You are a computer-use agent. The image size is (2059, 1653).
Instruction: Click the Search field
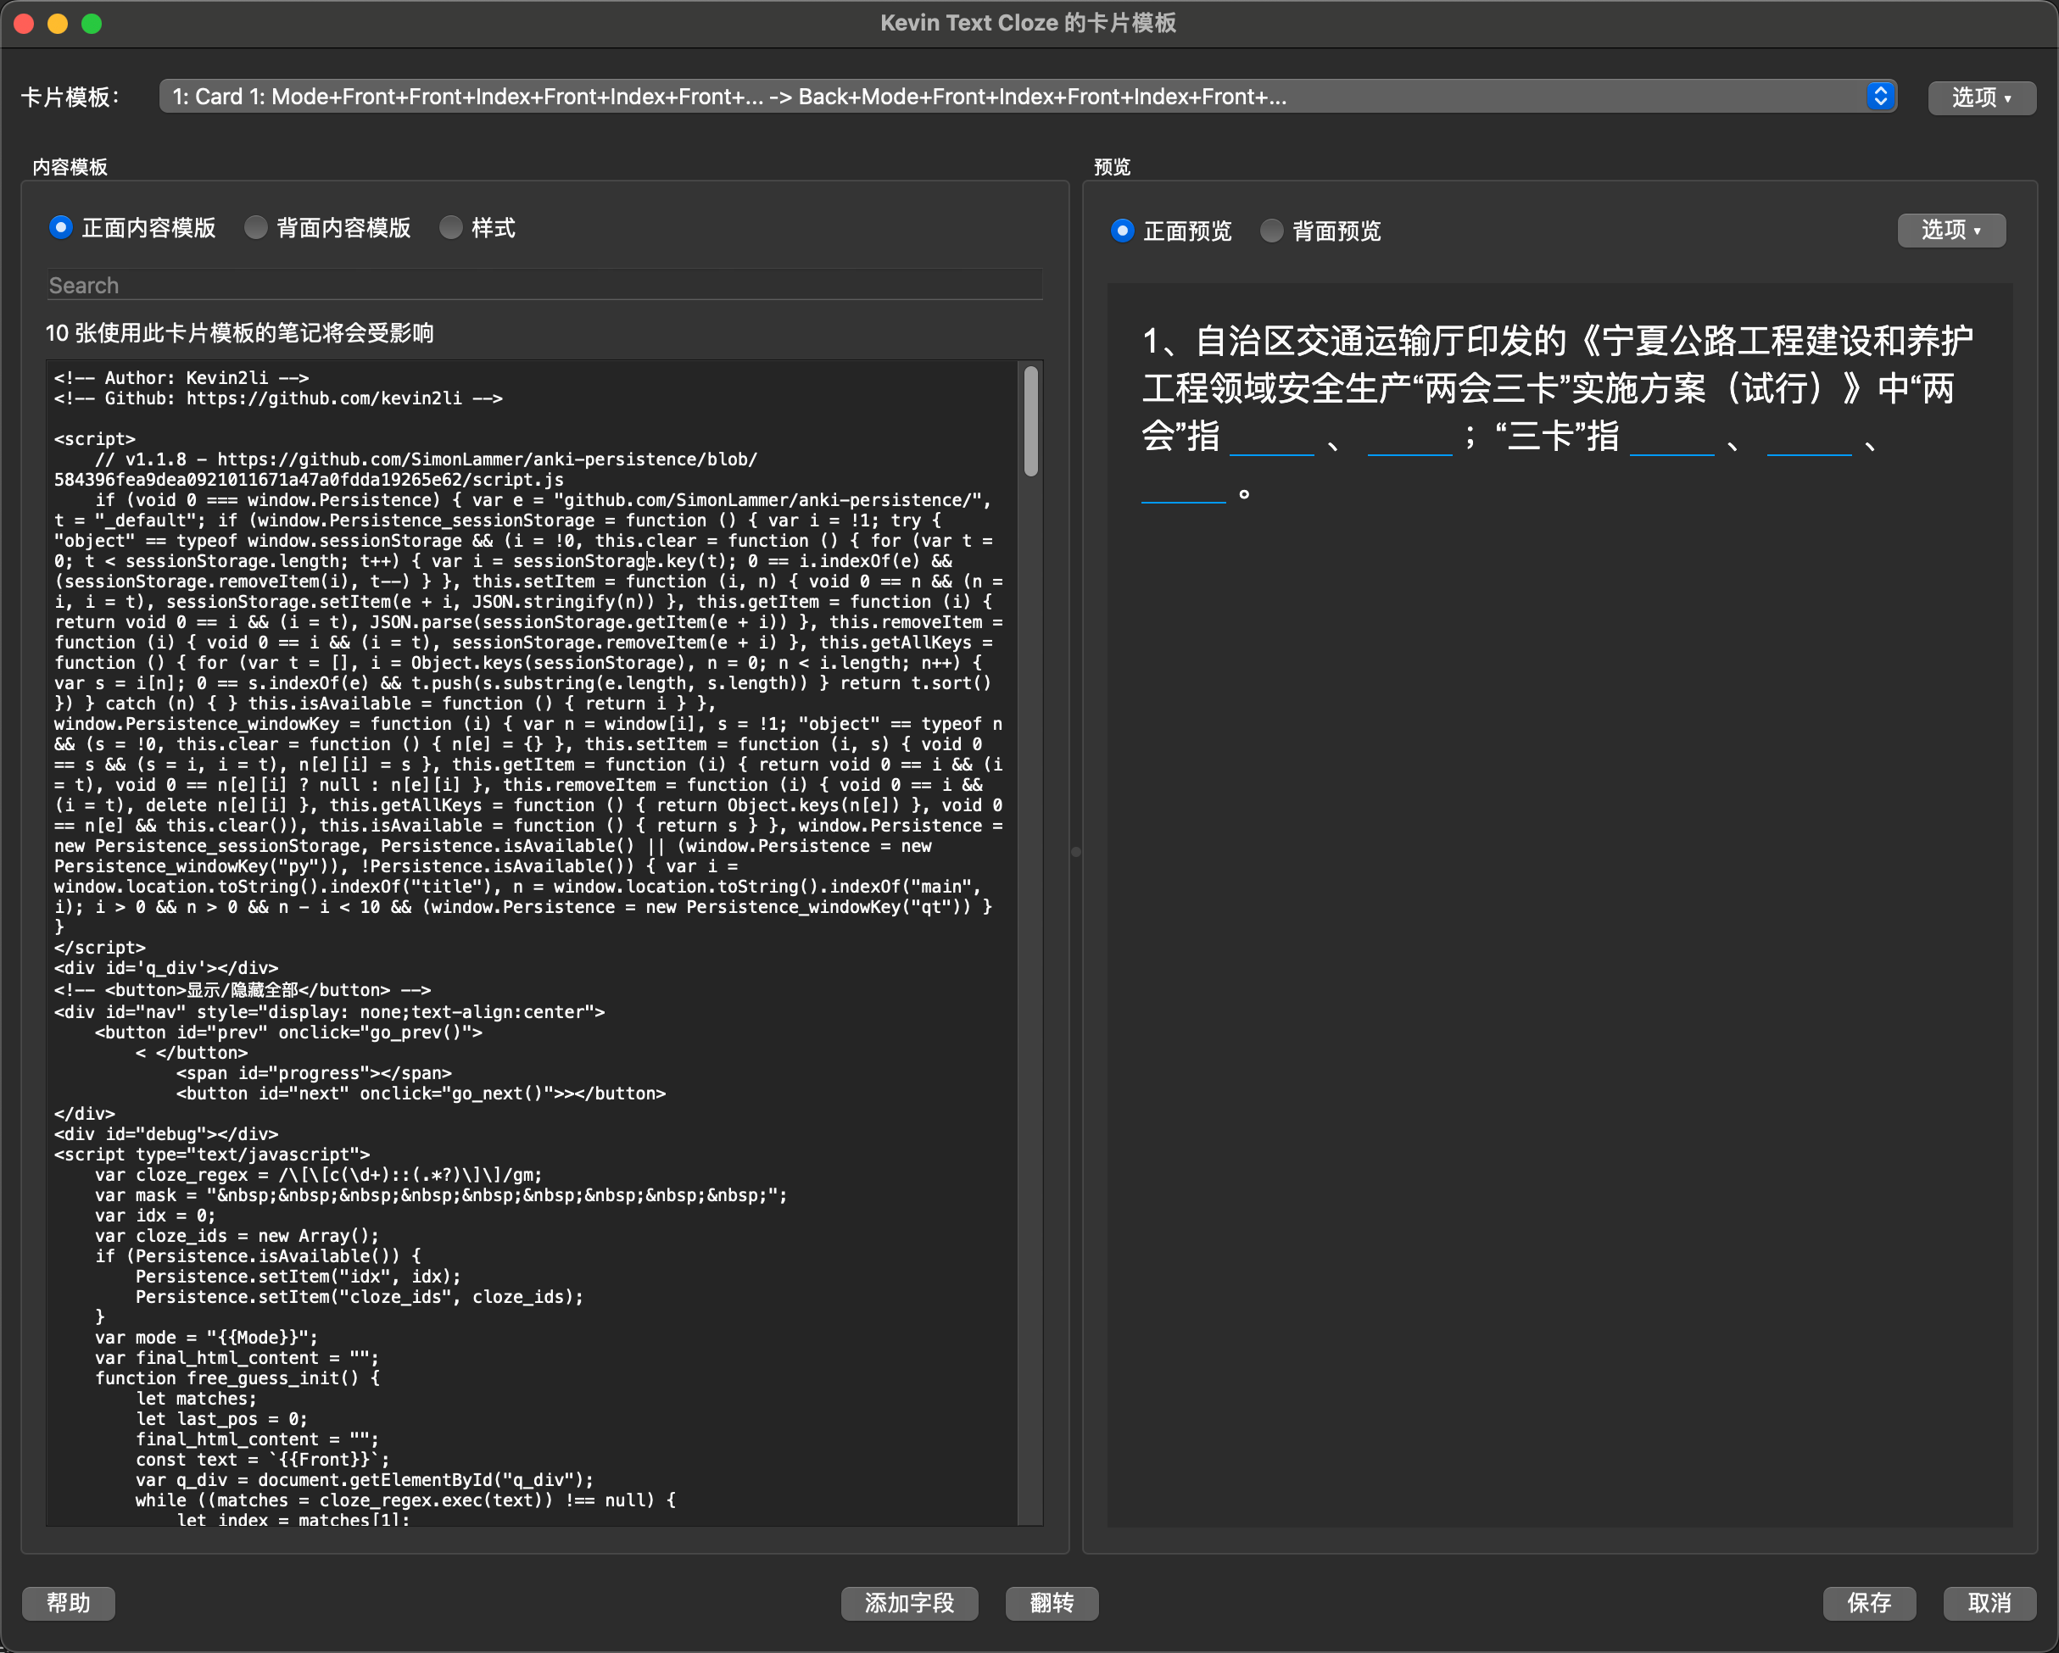[x=544, y=286]
